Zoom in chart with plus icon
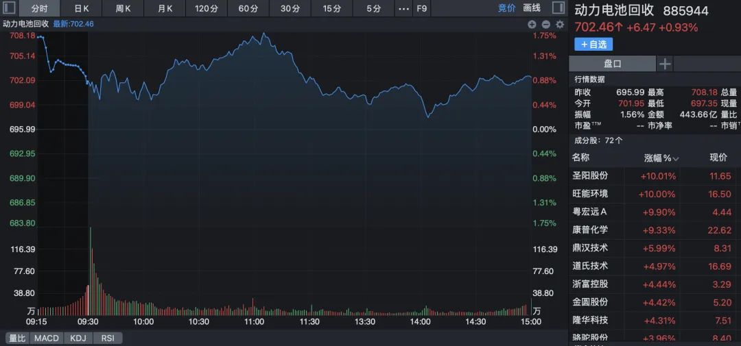 click(x=532, y=25)
